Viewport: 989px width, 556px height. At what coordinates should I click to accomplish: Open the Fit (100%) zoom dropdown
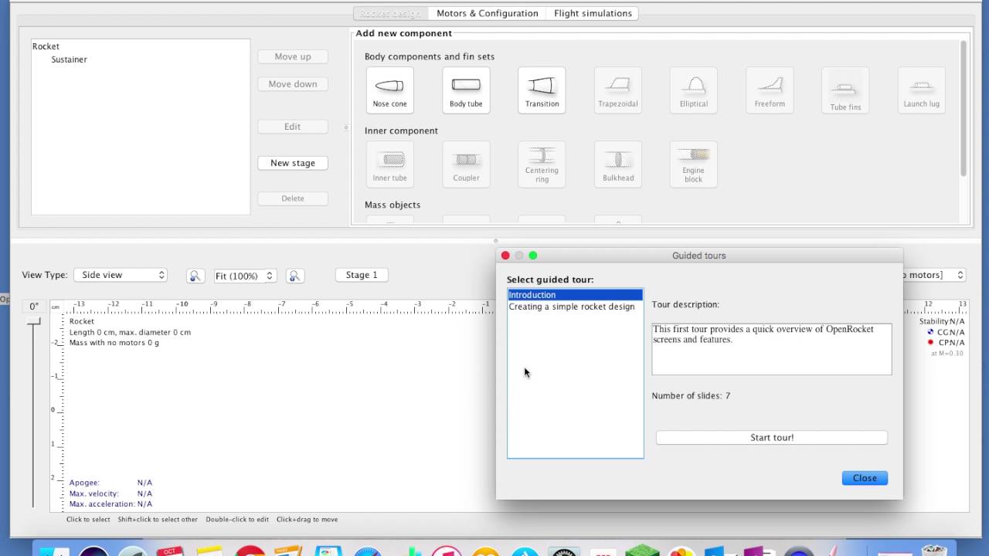coord(245,276)
